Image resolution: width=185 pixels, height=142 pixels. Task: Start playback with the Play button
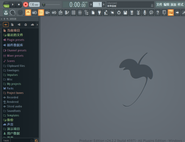[x=13, y=4]
